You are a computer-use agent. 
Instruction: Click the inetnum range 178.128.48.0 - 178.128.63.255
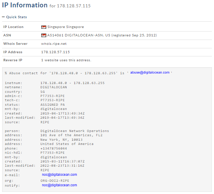click(73, 83)
